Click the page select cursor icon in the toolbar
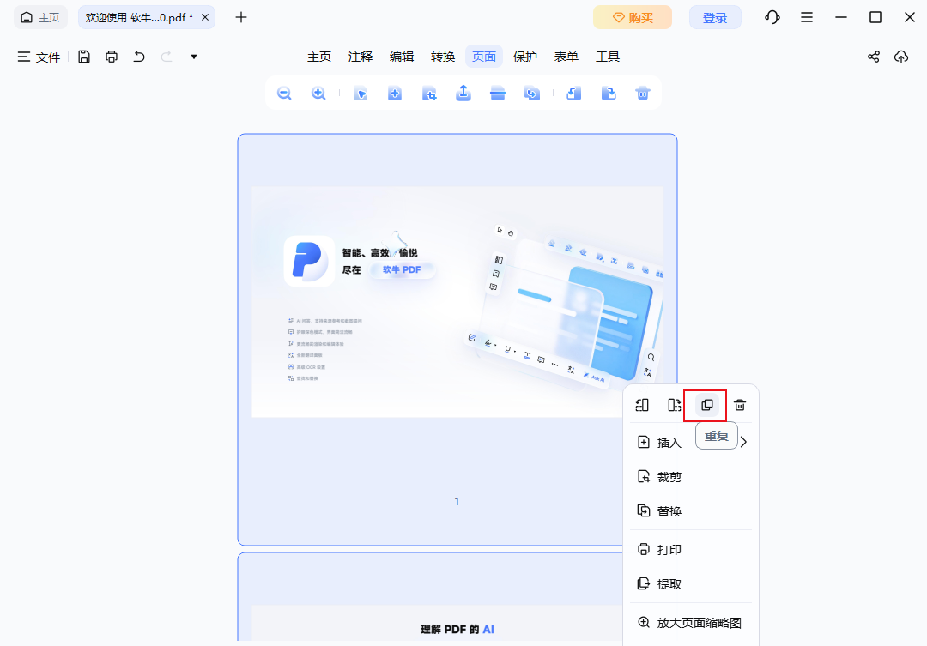Image resolution: width=927 pixels, height=646 pixels. [x=360, y=94]
